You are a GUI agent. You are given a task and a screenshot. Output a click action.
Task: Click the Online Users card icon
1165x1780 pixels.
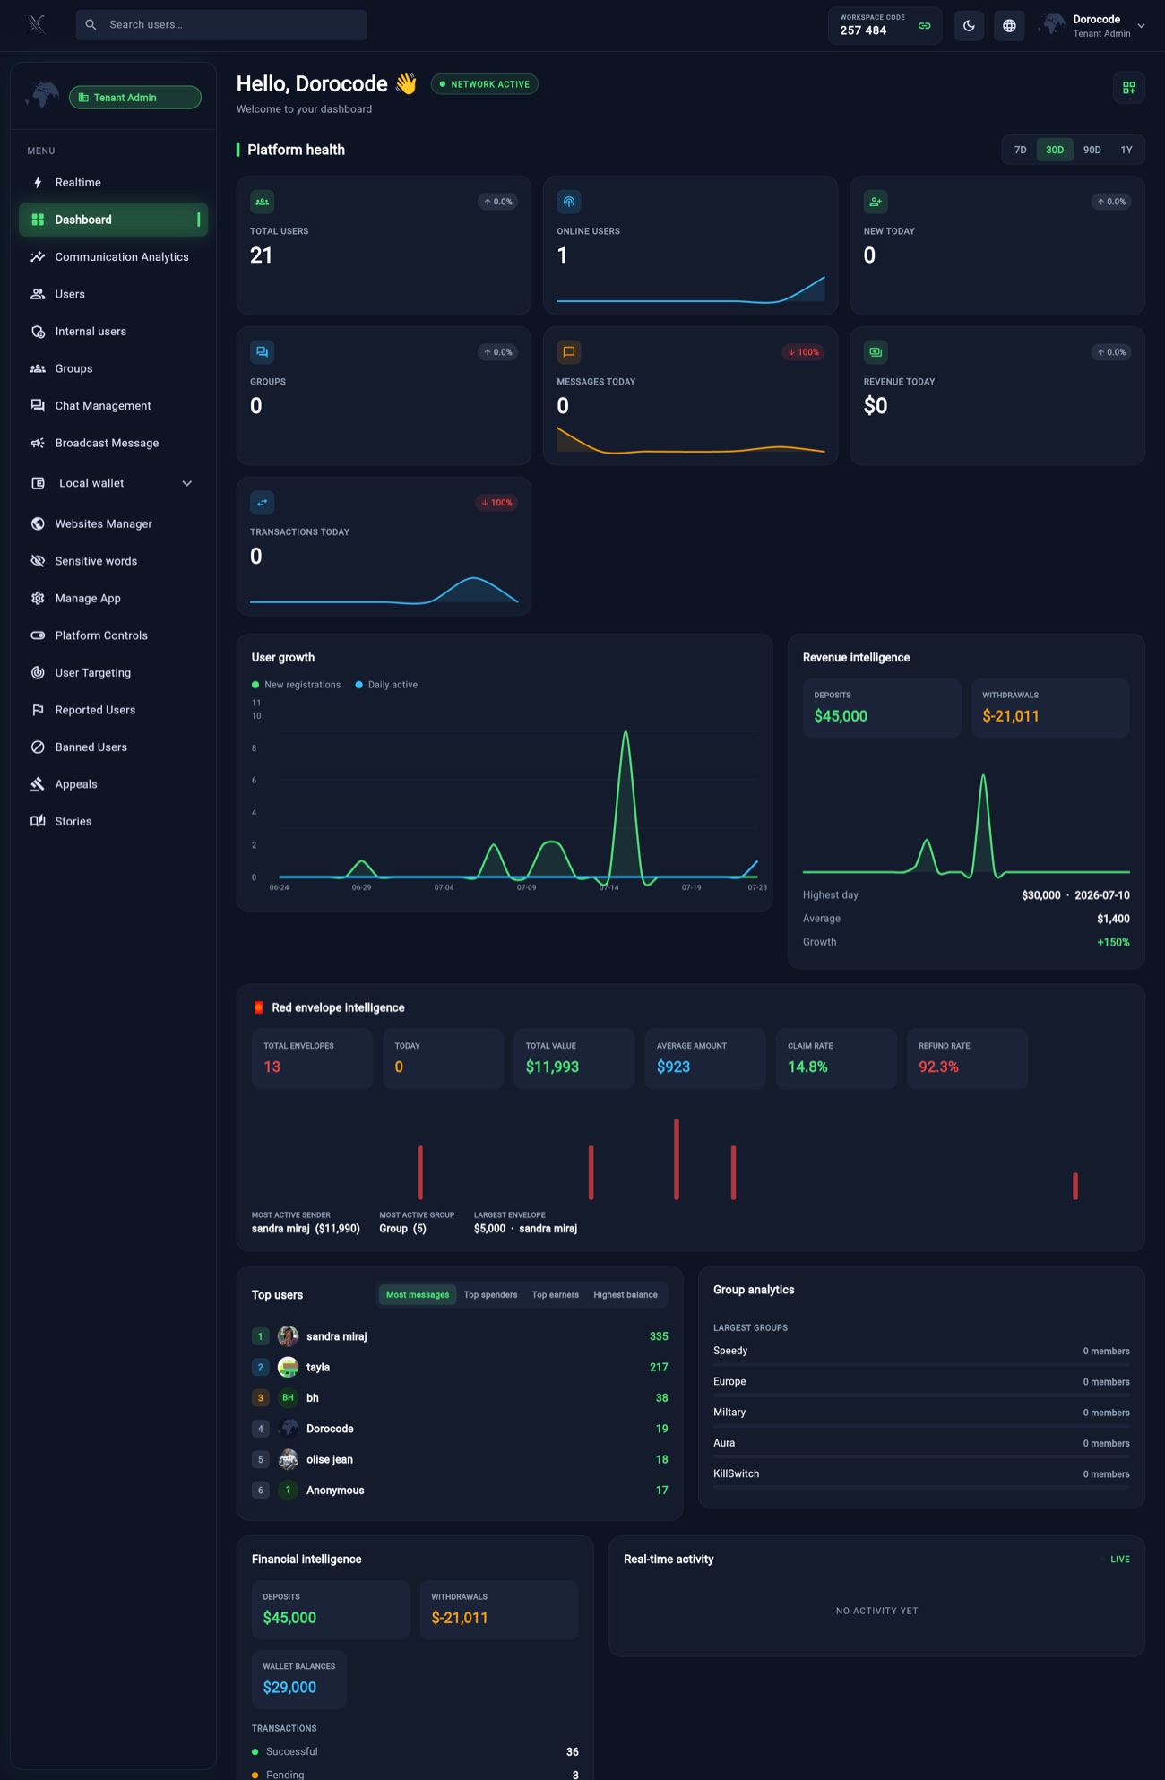(x=569, y=202)
